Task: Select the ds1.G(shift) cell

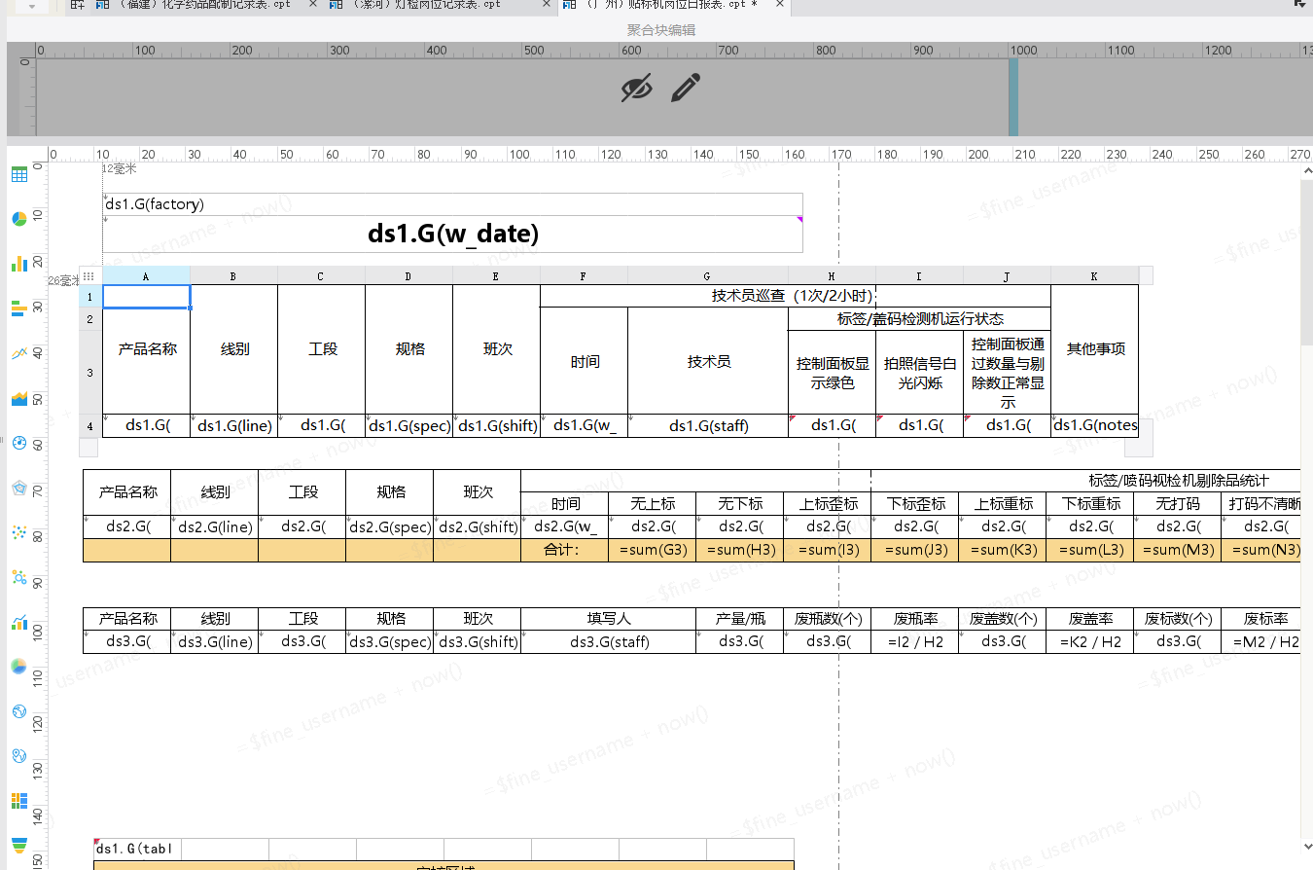Action: pos(496,425)
